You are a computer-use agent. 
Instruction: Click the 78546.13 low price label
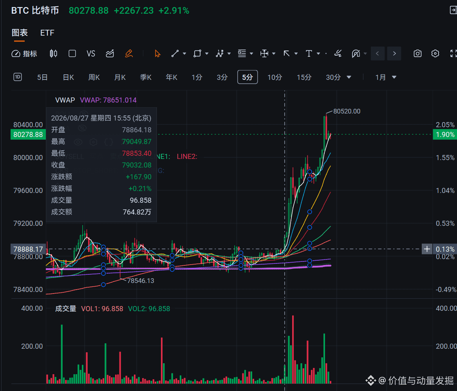(x=141, y=281)
